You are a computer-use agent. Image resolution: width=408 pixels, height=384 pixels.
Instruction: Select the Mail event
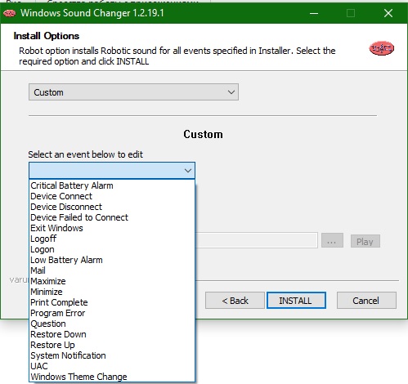[x=112, y=270]
